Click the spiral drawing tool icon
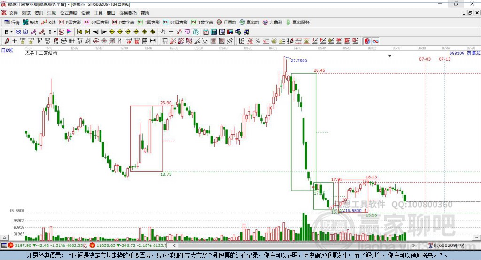481x260 pixels. click(x=47, y=41)
